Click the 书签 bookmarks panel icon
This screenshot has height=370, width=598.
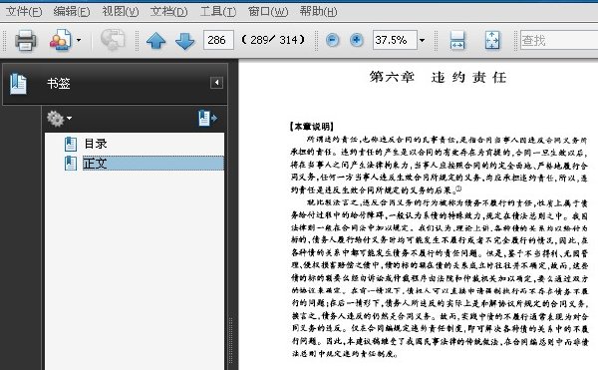click(x=18, y=84)
